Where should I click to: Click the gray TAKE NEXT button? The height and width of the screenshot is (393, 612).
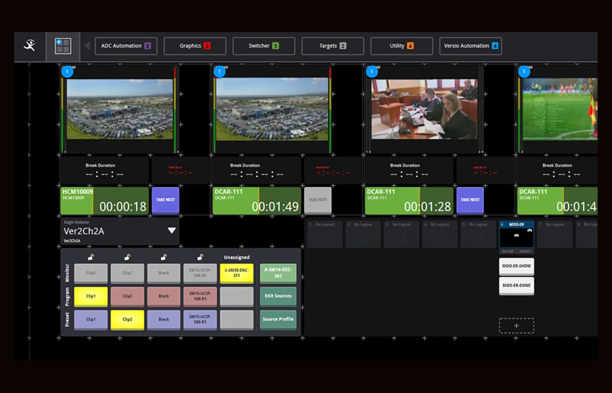(317, 200)
